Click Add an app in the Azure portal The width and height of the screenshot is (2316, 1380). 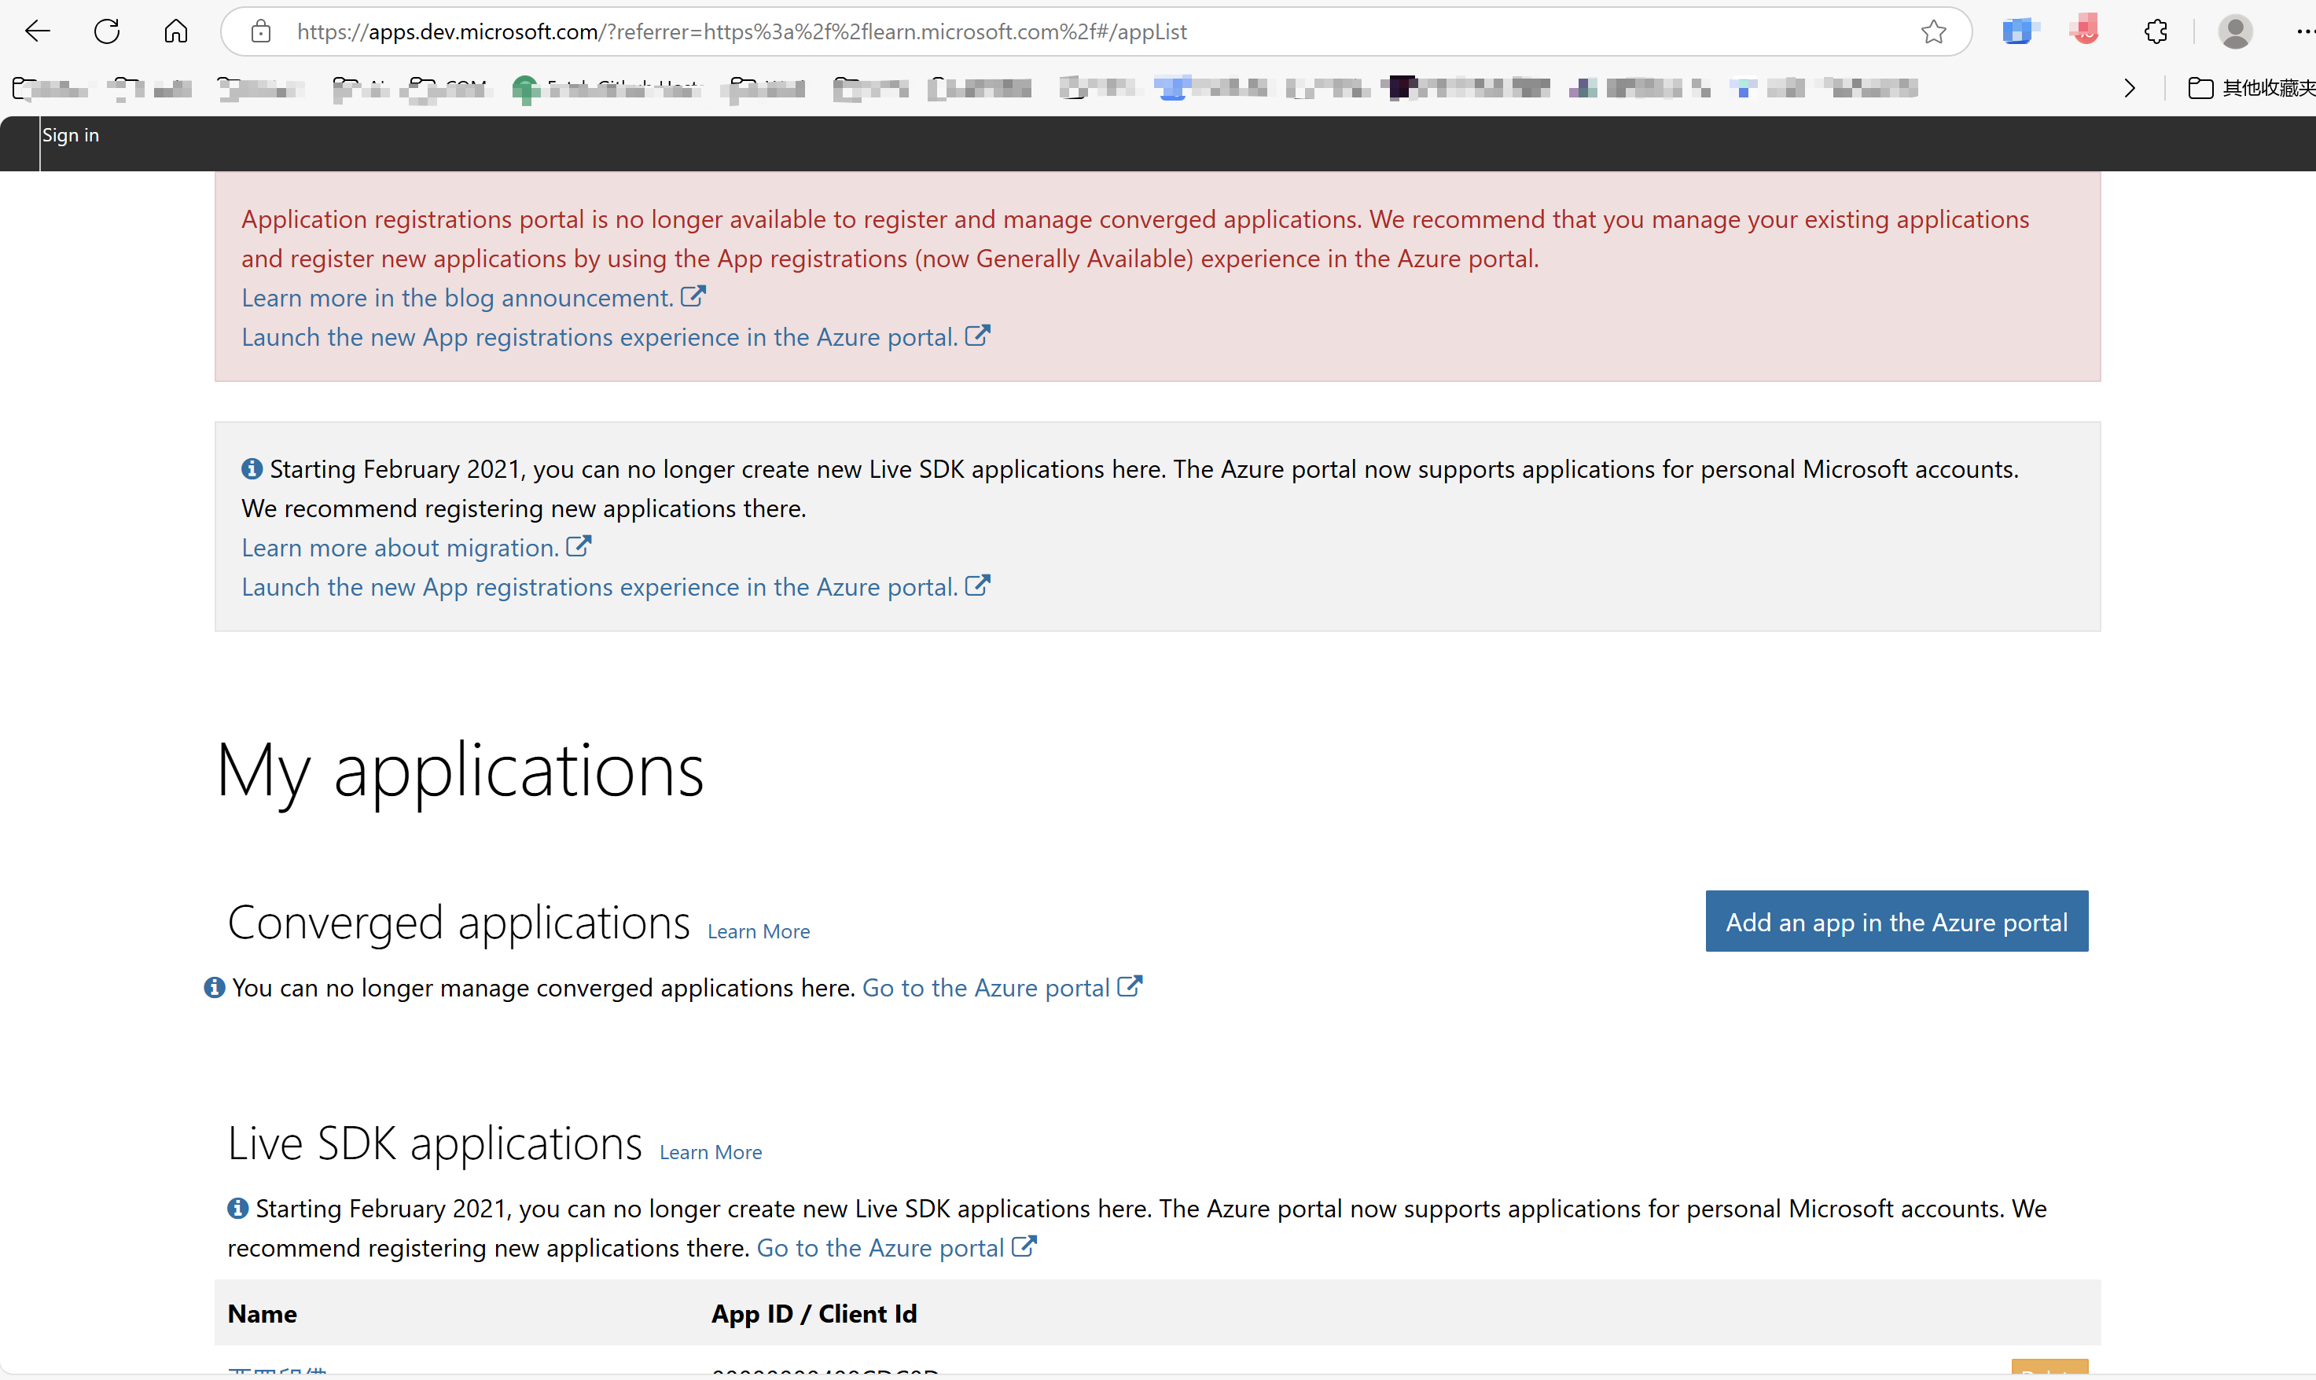coord(1895,922)
